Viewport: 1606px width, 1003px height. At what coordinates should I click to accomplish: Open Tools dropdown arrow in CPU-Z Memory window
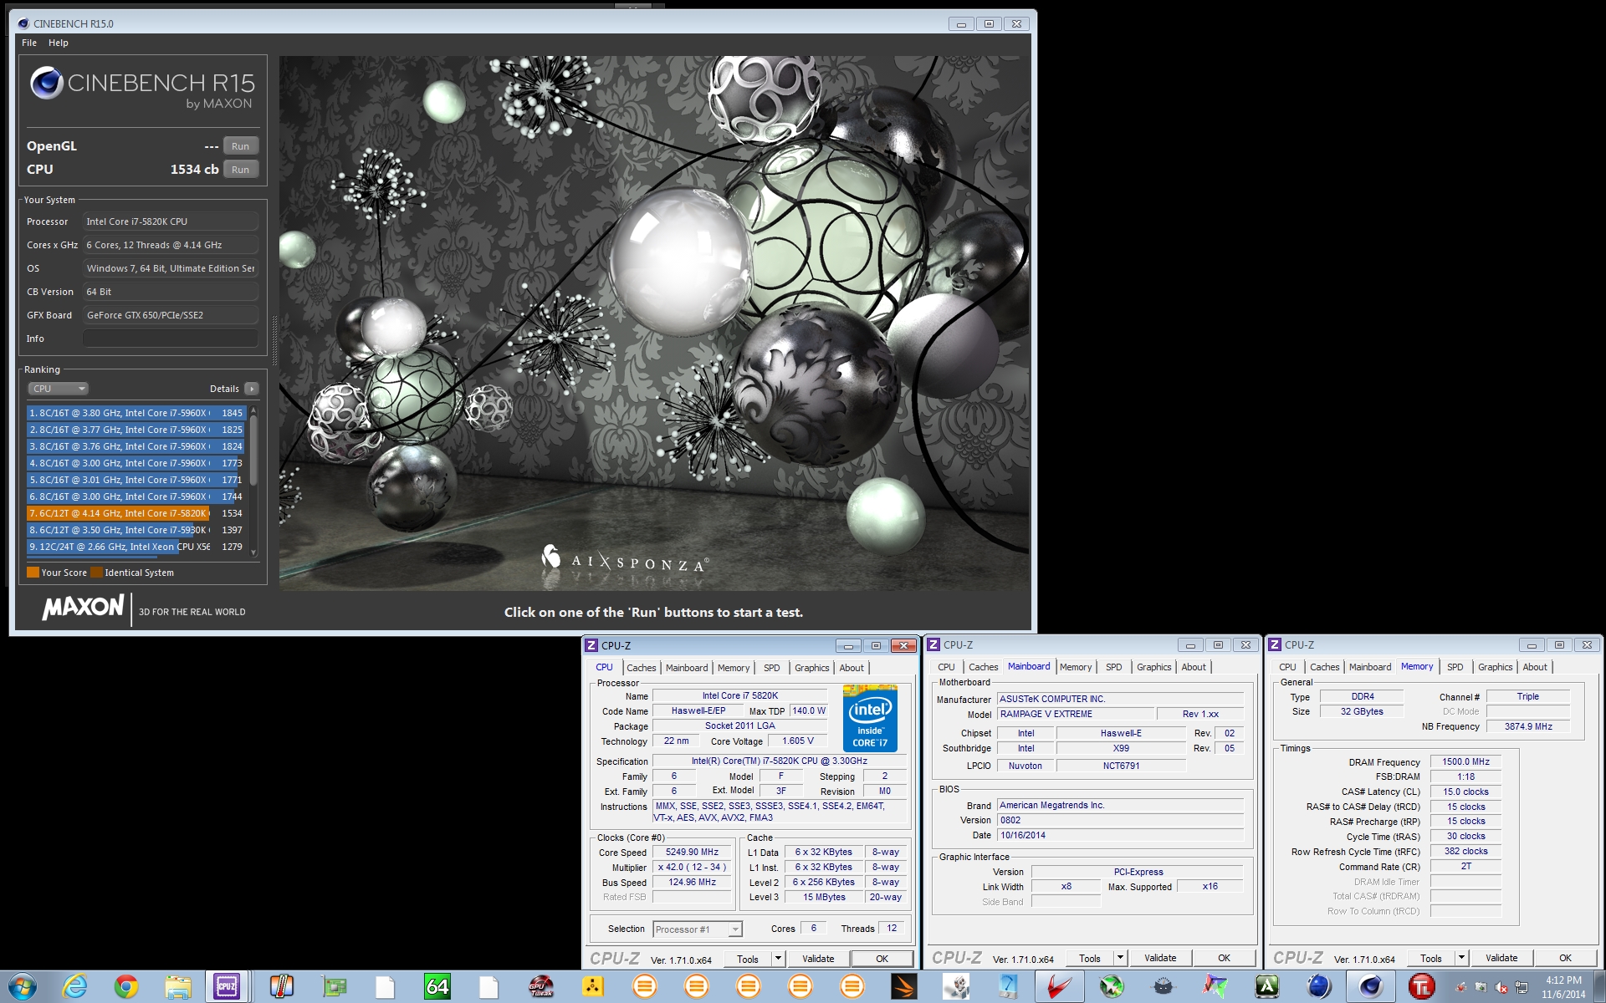[1461, 958]
